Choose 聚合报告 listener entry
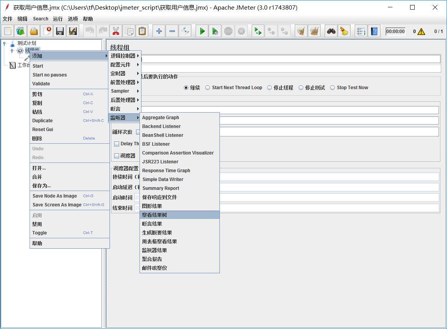This screenshot has width=447, height=329. [179, 259]
